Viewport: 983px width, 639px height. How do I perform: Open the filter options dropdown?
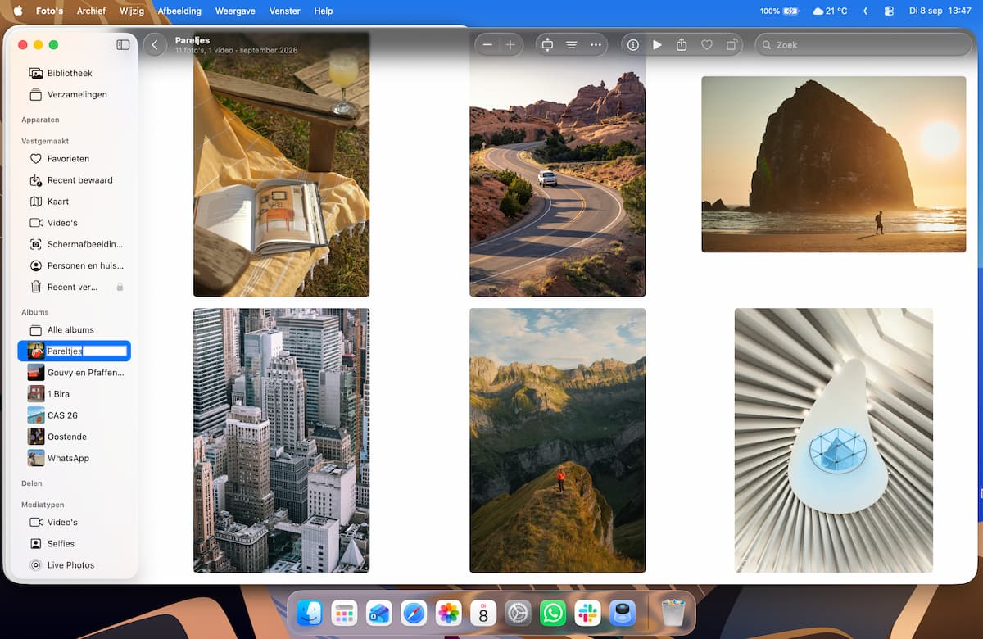pyautogui.click(x=572, y=45)
